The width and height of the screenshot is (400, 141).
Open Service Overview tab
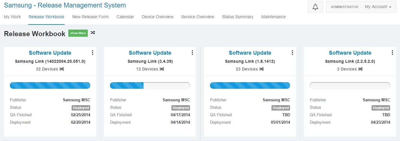tap(198, 17)
